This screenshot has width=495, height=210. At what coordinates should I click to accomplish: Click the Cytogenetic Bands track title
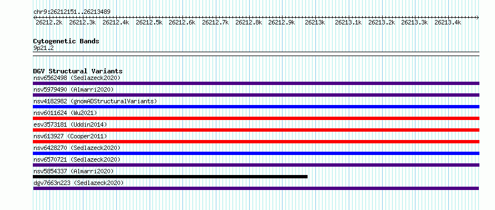pos(66,41)
